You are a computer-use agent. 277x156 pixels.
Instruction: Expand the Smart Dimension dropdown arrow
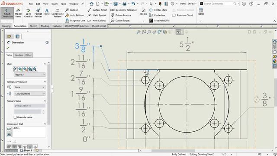tap(7, 21)
